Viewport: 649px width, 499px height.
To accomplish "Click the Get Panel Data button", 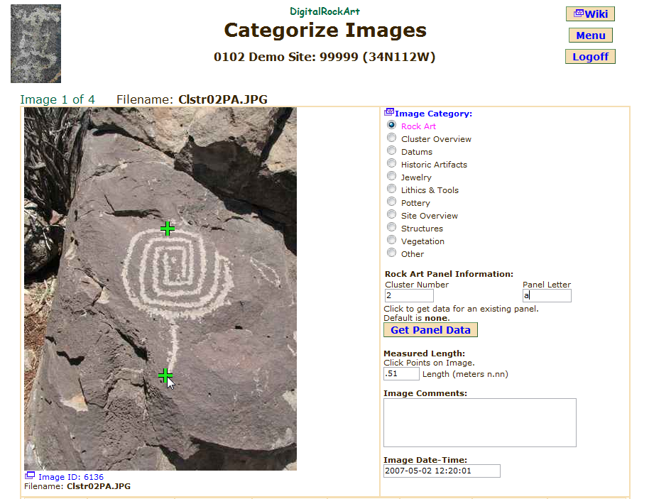I will [x=430, y=330].
